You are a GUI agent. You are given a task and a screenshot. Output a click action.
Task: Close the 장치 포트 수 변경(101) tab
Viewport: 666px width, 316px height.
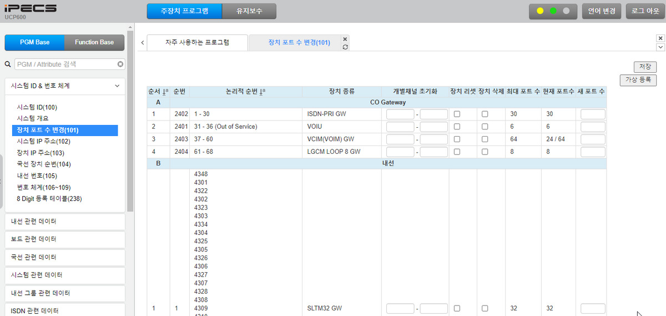pyautogui.click(x=345, y=39)
